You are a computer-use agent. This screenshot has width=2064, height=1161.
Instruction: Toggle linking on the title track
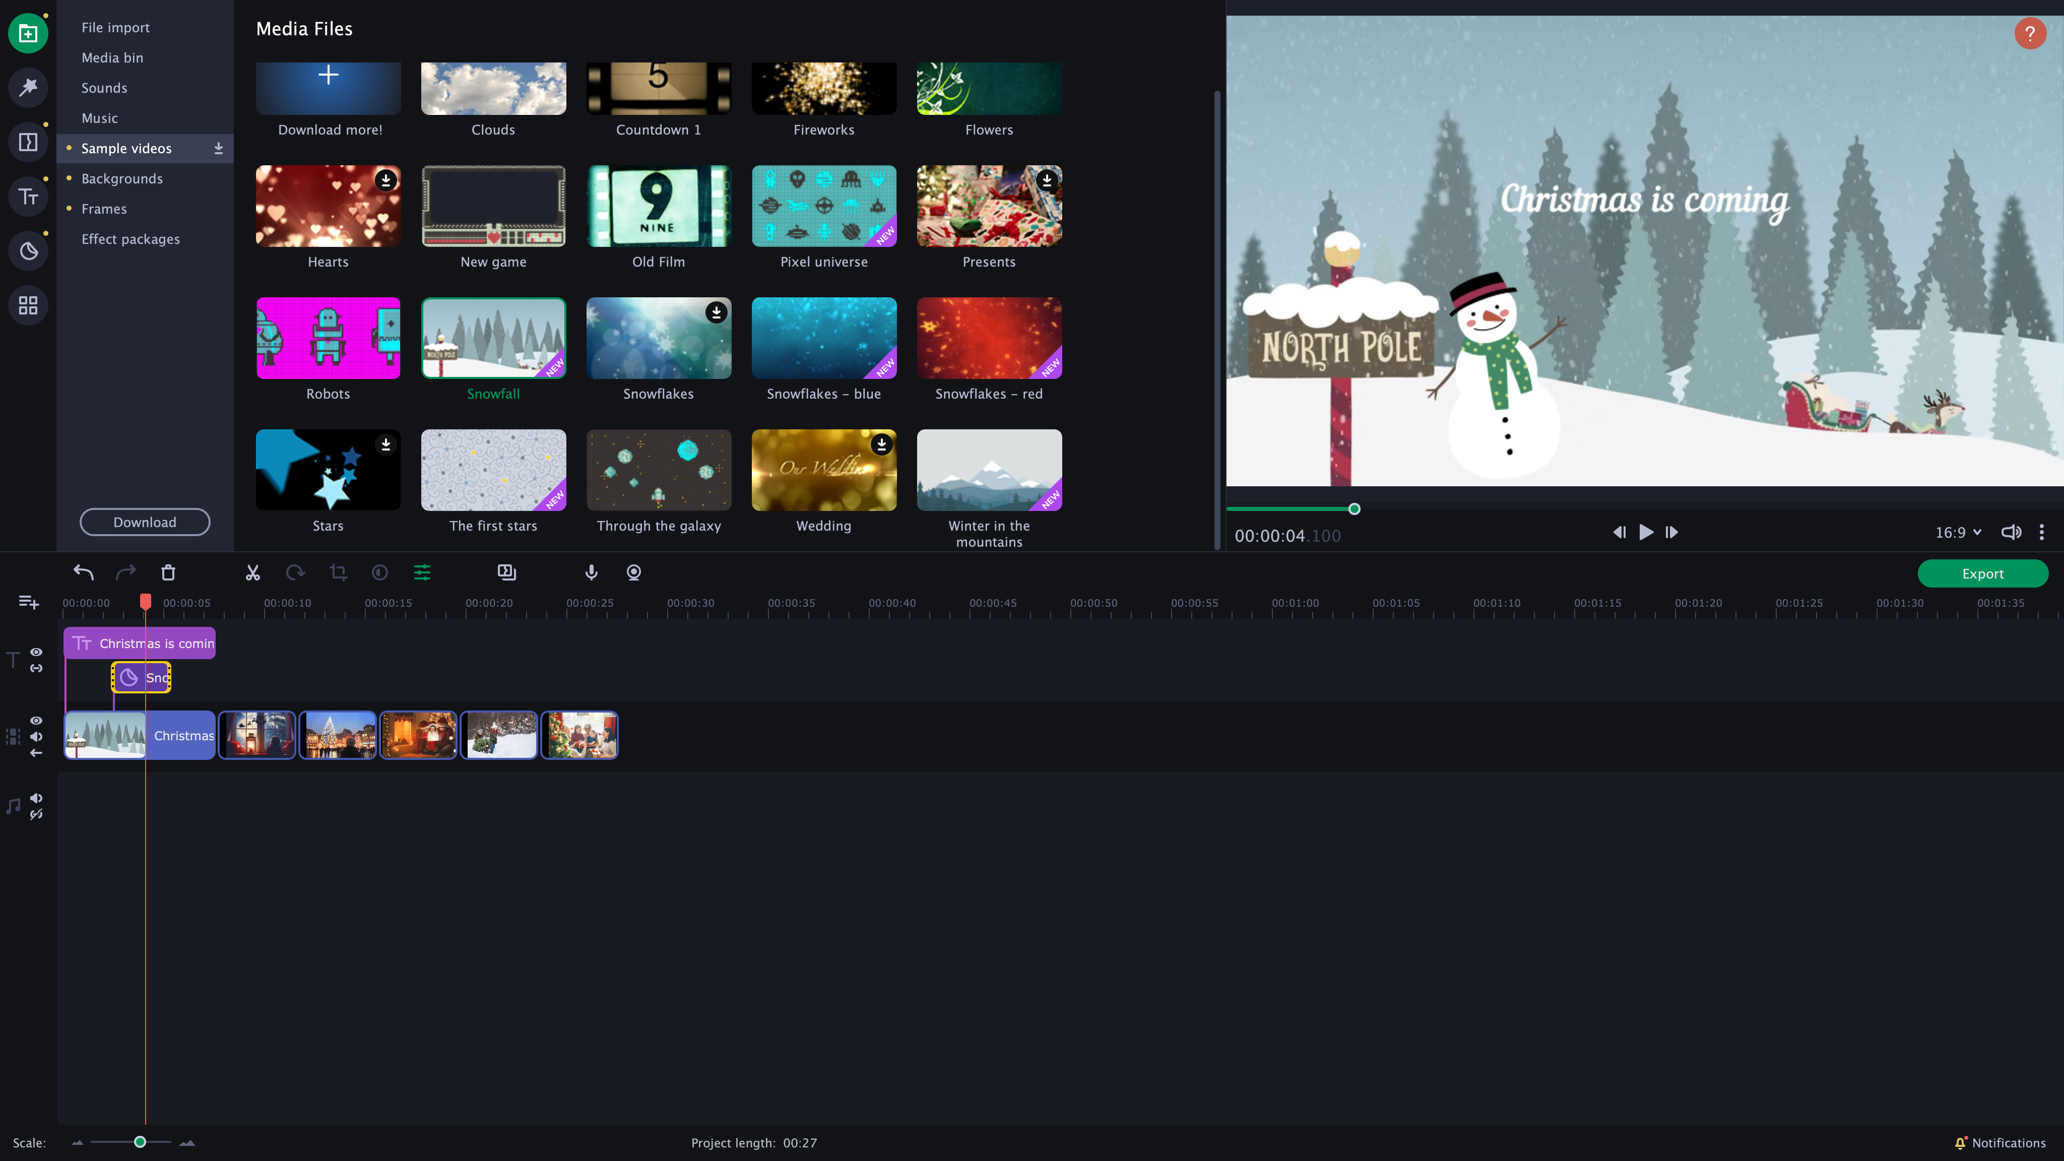36,668
